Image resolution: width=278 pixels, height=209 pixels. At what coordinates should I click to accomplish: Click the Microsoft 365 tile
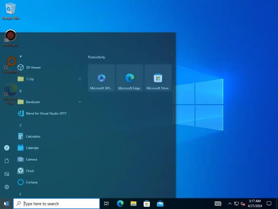pyautogui.click(x=102, y=78)
